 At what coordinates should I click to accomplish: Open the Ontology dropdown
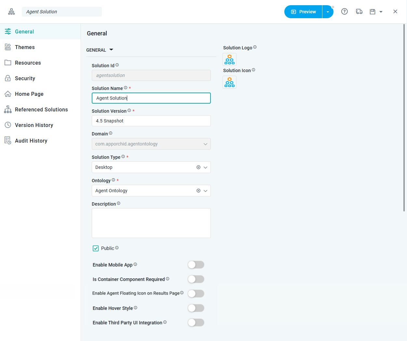[205, 191]
